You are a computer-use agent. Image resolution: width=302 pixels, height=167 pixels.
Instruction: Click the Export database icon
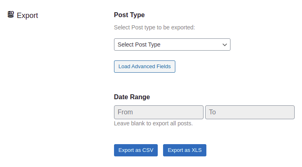pyautogui.click(x=11, y=14)
